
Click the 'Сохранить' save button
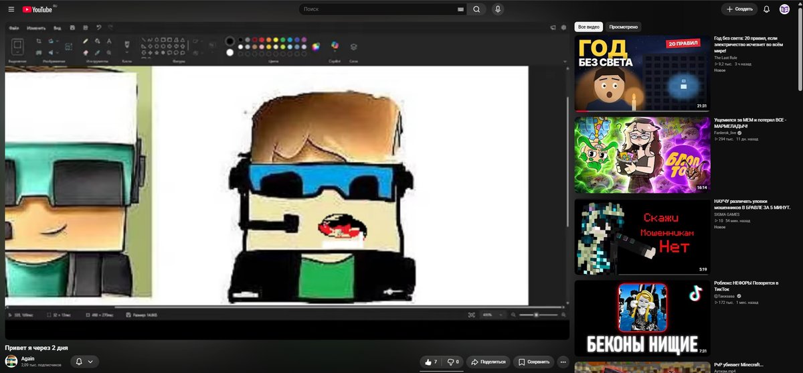(535, 362)
